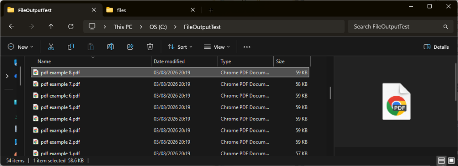The height and width of the screenshot is (166, 458).
Task: Click the monitor icon in address bar
Action: (x=92, y=26)
